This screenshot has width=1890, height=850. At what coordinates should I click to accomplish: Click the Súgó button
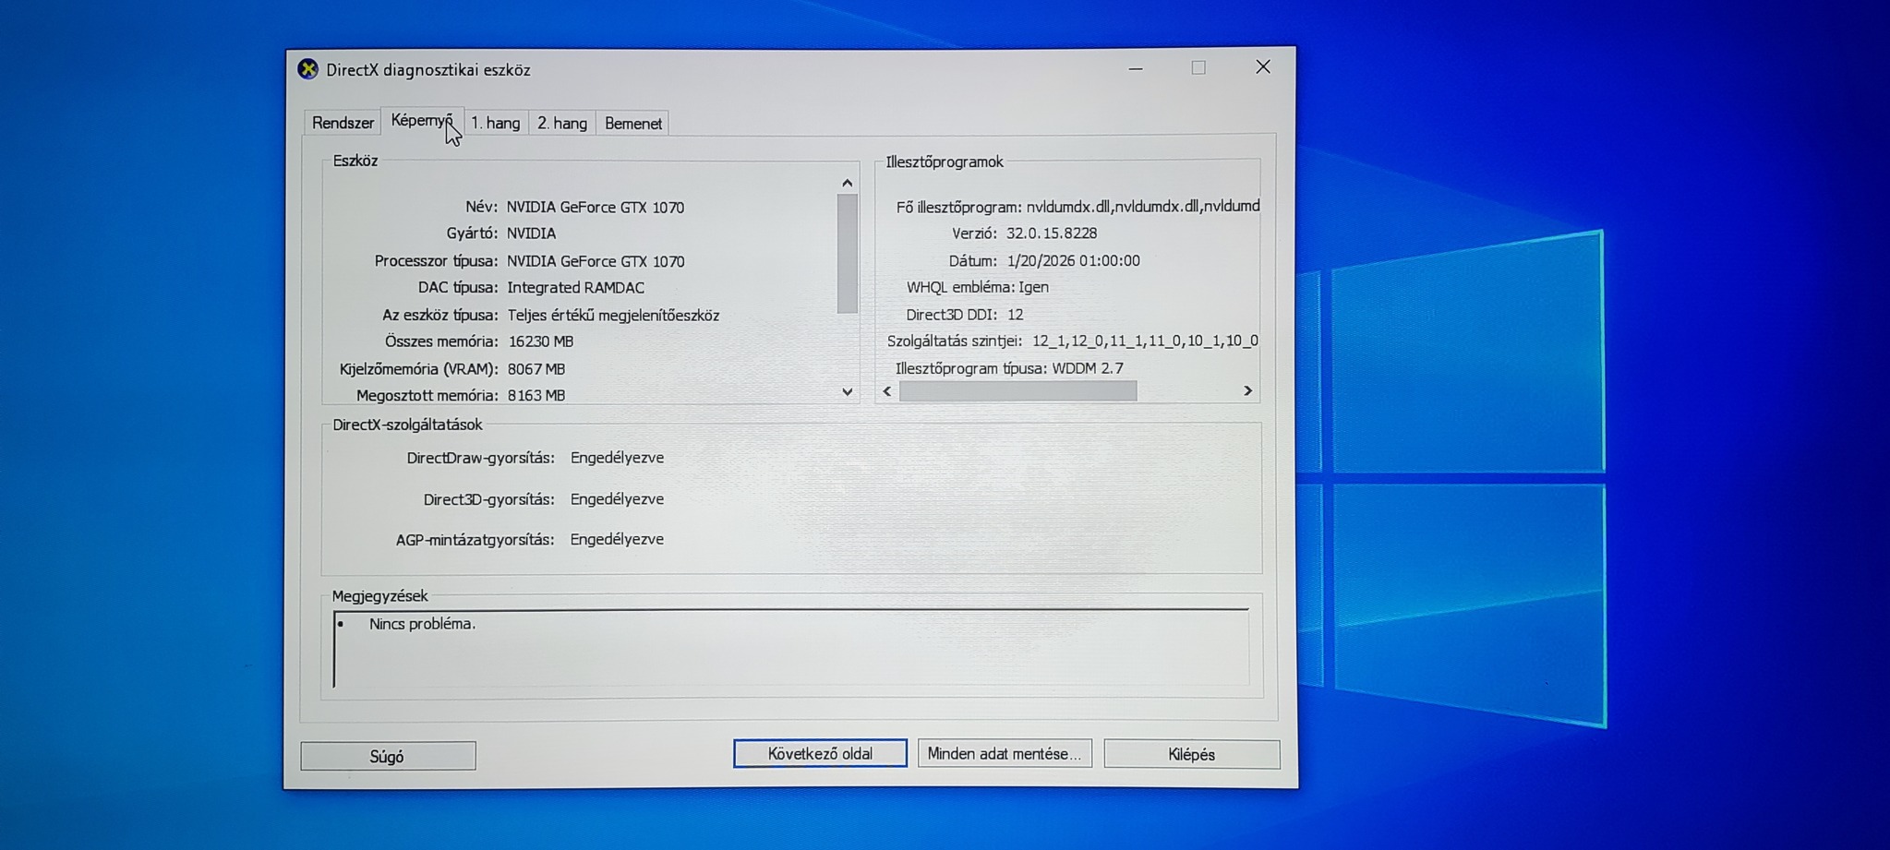[x=388, y=756]
